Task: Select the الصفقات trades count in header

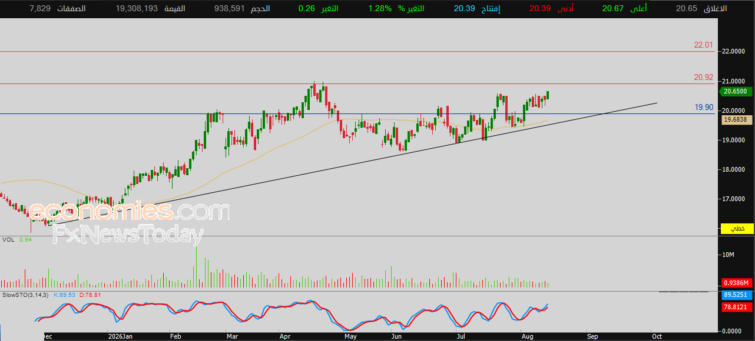Action: pyautogui.click(x=40, y=9)
